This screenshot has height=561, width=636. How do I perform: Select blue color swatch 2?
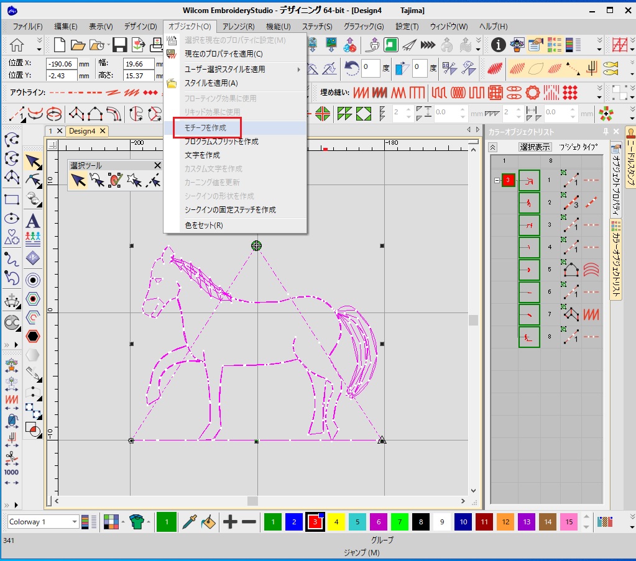[x=294, y=522]
